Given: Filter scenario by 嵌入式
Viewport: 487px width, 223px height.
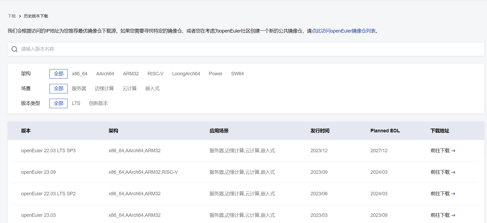Looking at the screenshot, I should [x=153, y=89].
